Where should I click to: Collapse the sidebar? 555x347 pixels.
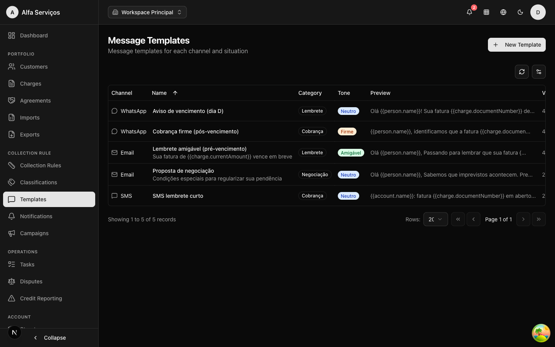coord(49,338)
